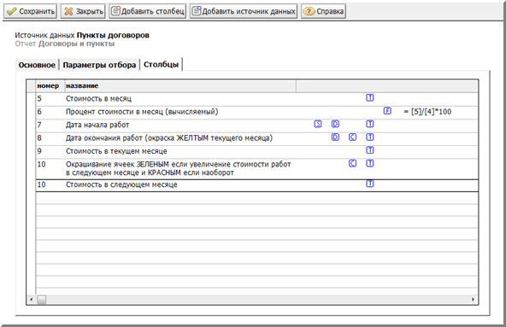Click the 'номер' column header
This screenshot has height=327, width=506.
coord(50,85)
